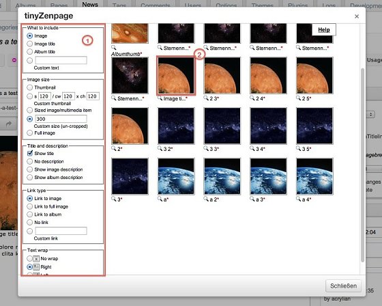This screenshot has height=306, width=382.
Task: Select the Earth thumbnail labeled a 4
Action: pyautogui.click(x=314, y=176)
